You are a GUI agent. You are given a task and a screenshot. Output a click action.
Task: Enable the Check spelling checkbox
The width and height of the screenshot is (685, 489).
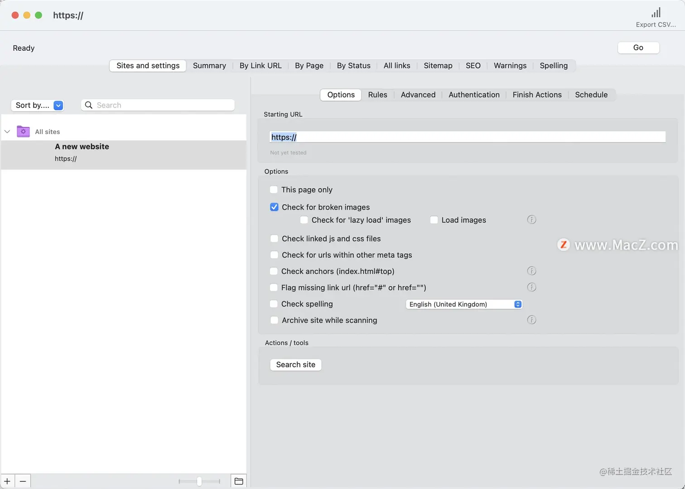point(274,304)
